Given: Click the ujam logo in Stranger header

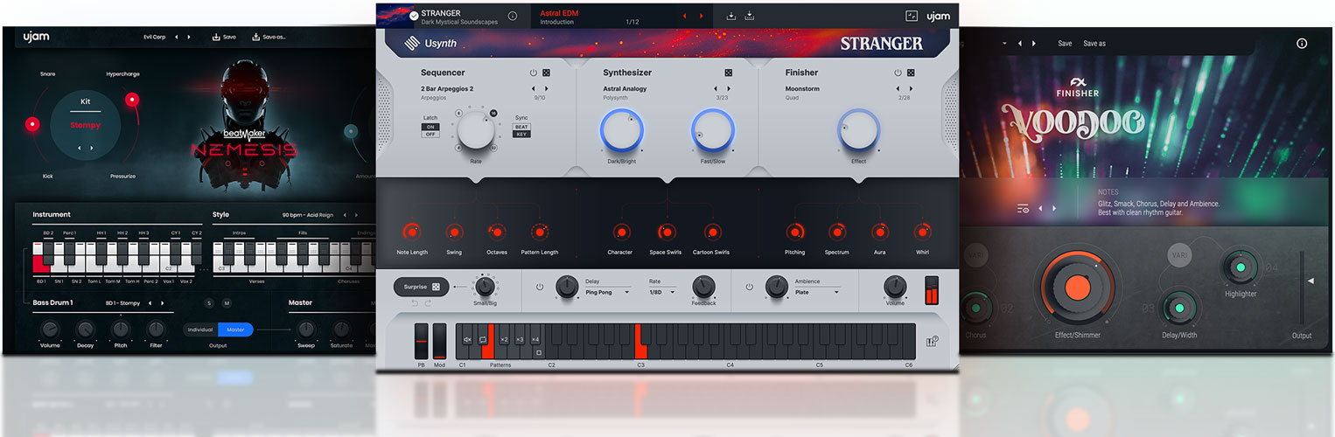Looking at the screenshot, I should click(x=938, y=16).
